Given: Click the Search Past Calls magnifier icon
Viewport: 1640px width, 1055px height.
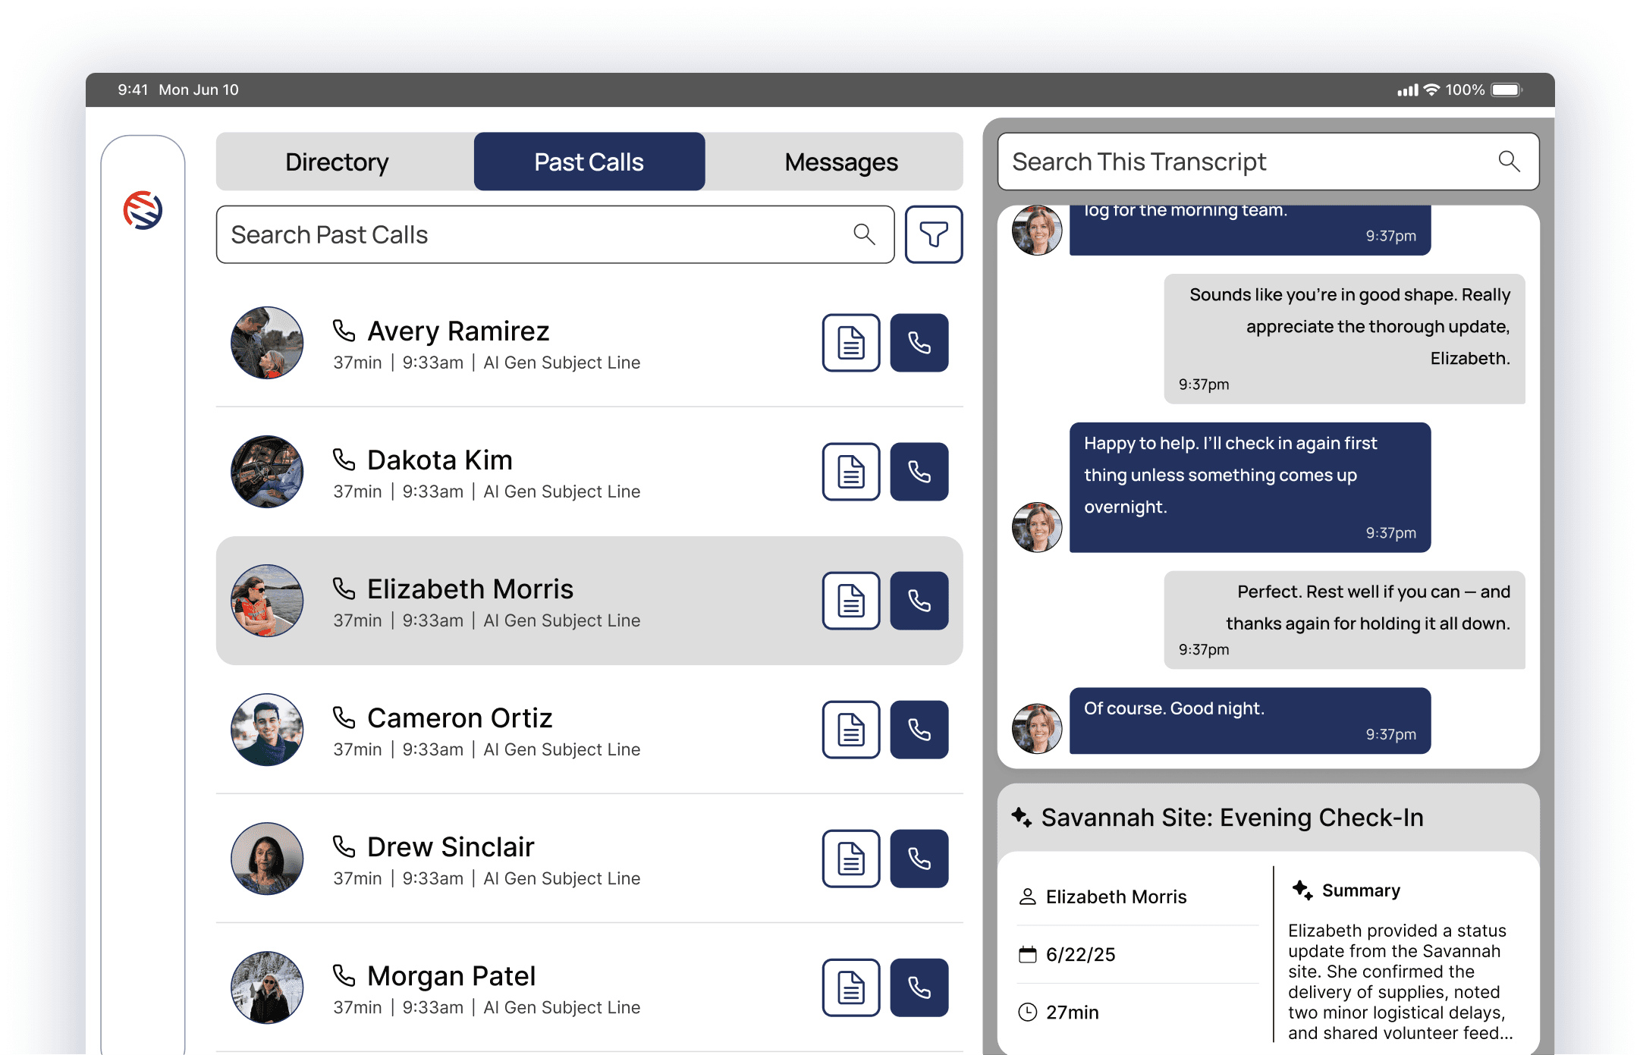Looking at the screenshot, I should [864, 234].
